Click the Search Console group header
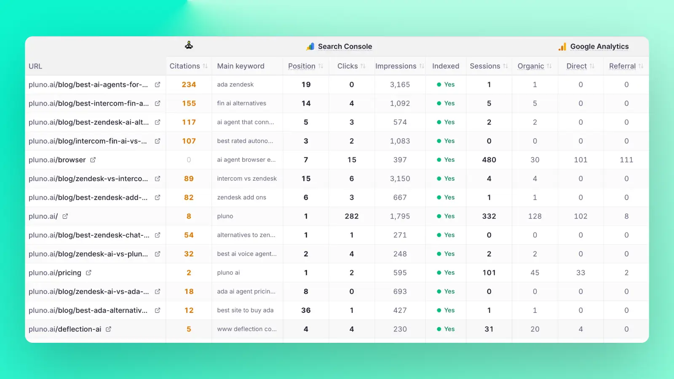674x379 pixels. coord(345,46)
